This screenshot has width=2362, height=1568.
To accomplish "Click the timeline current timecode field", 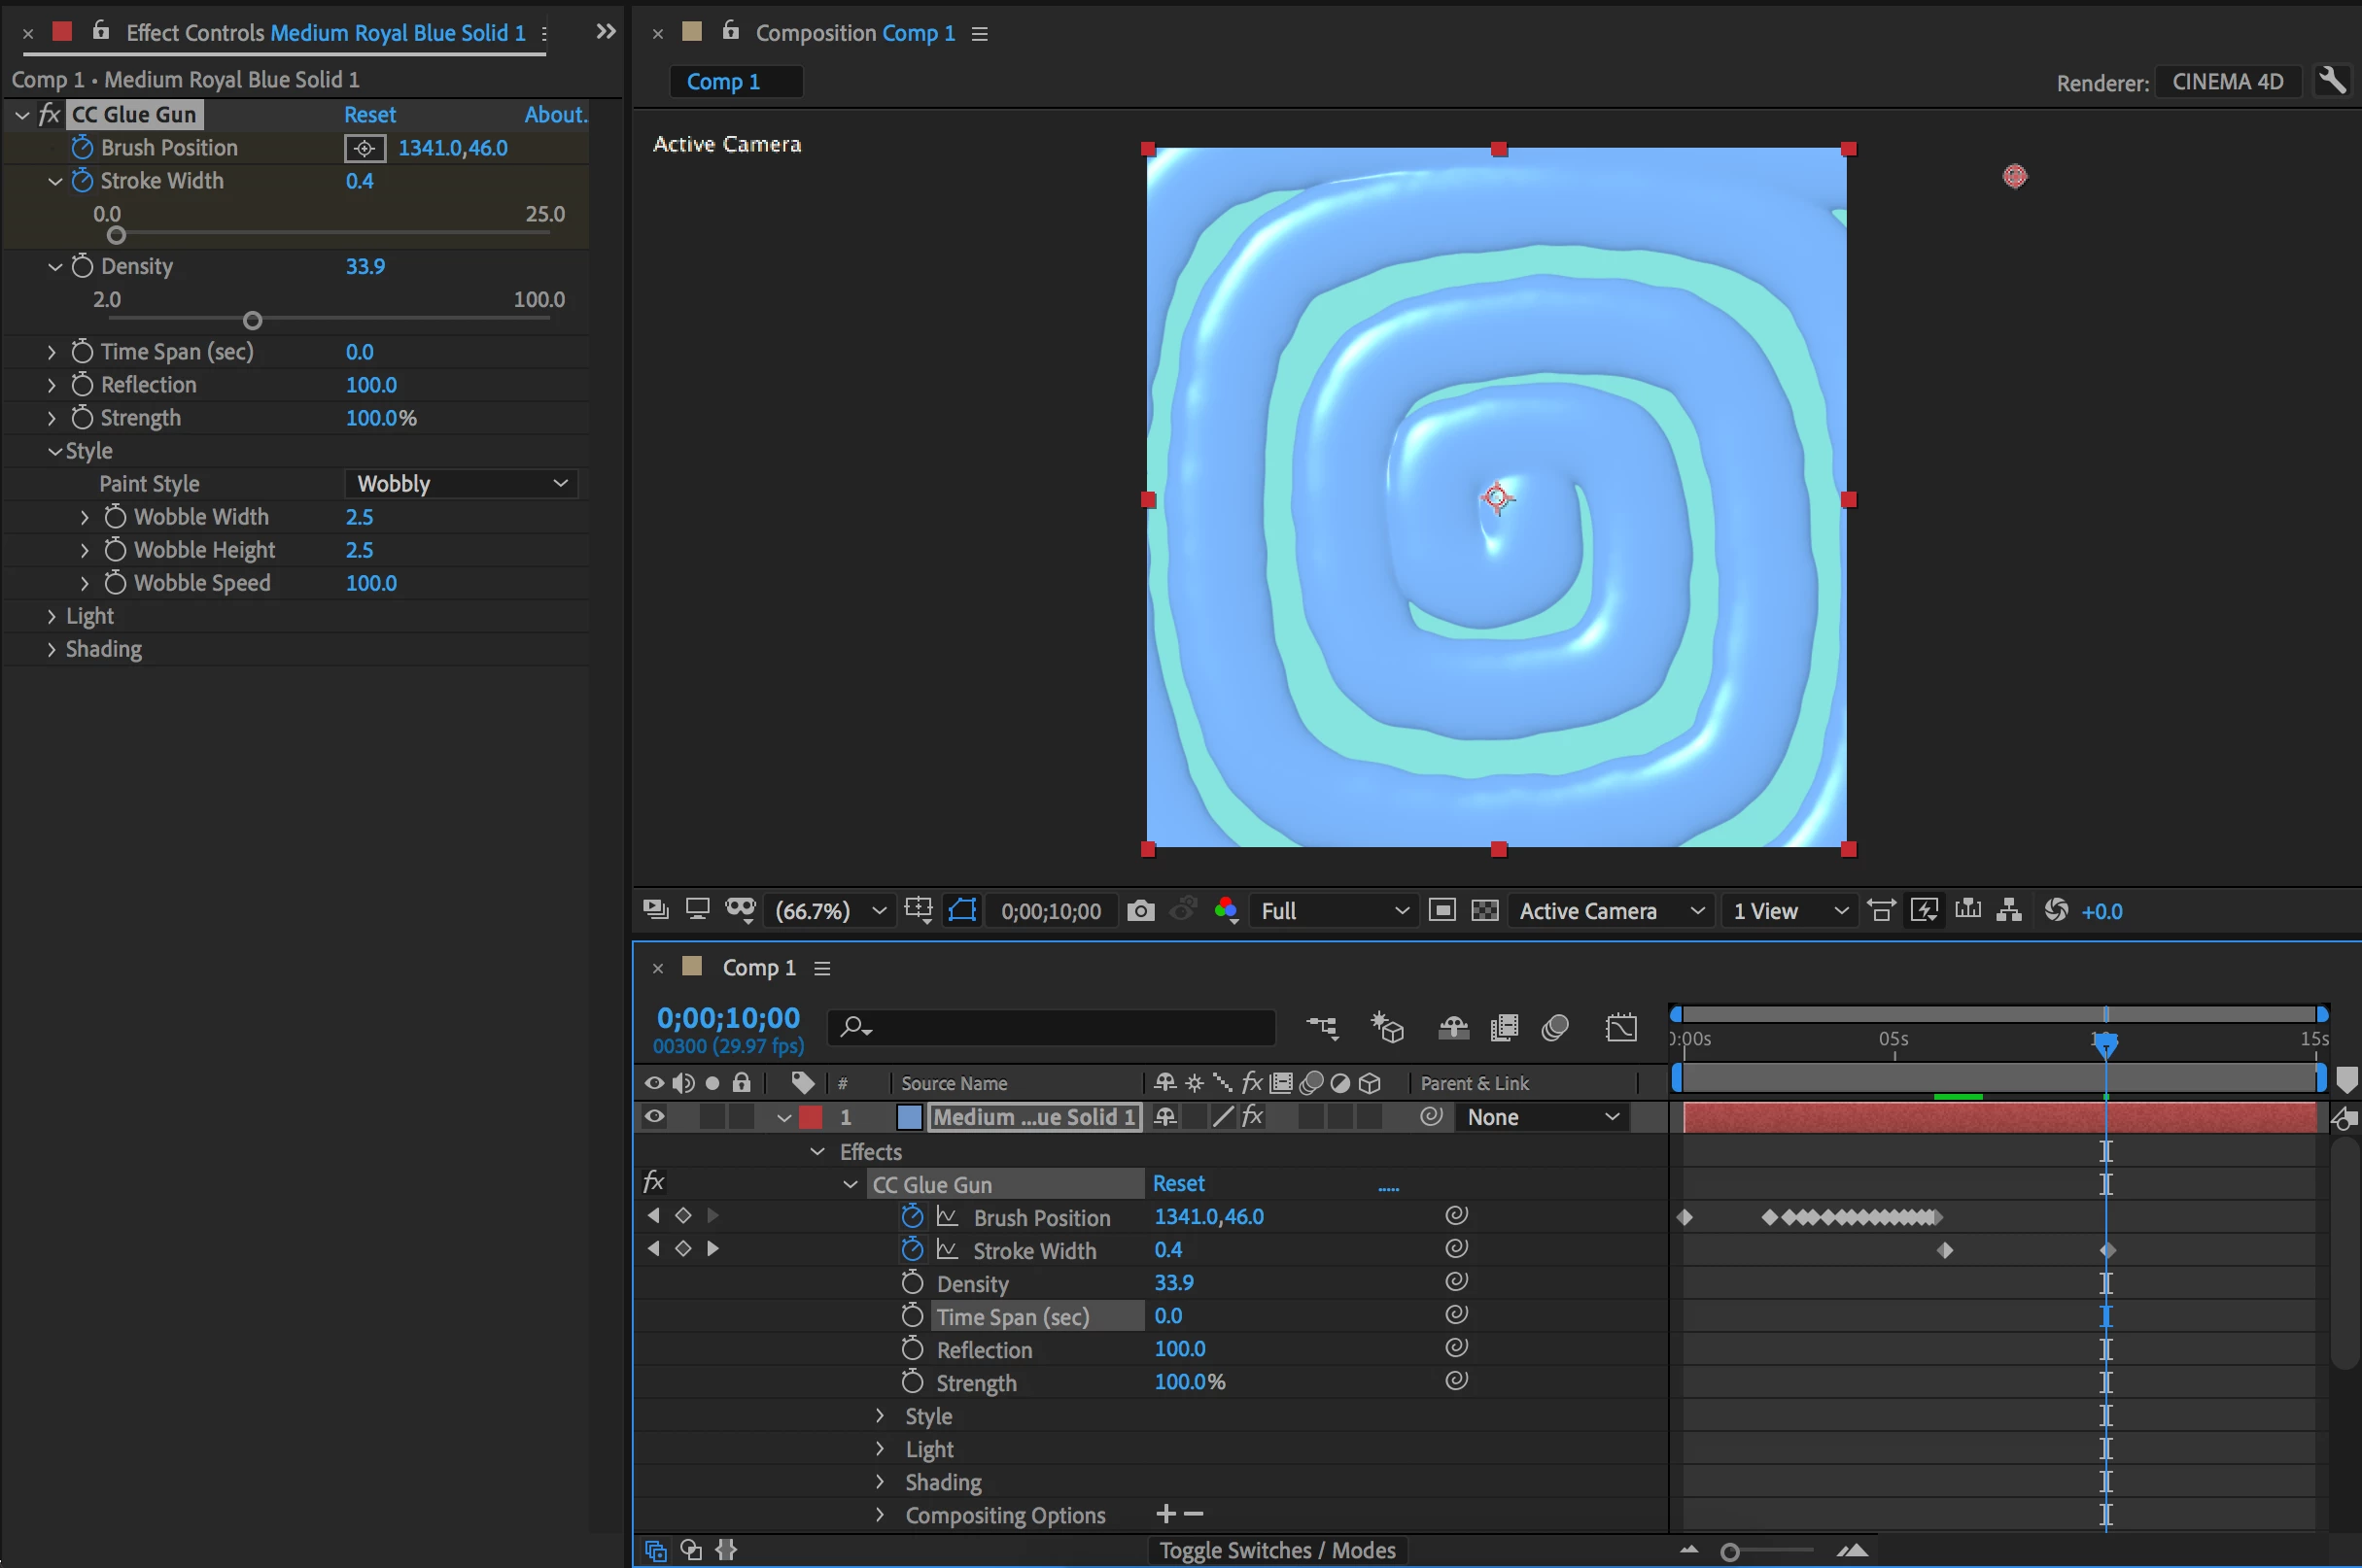I will click(727, 1018).
